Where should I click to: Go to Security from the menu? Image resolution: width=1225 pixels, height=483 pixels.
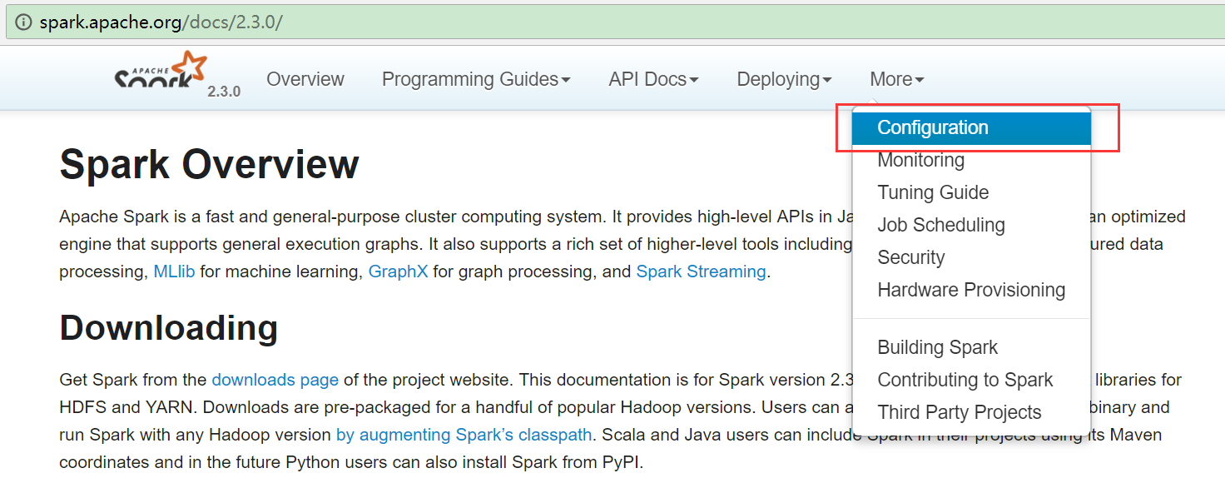910,257
